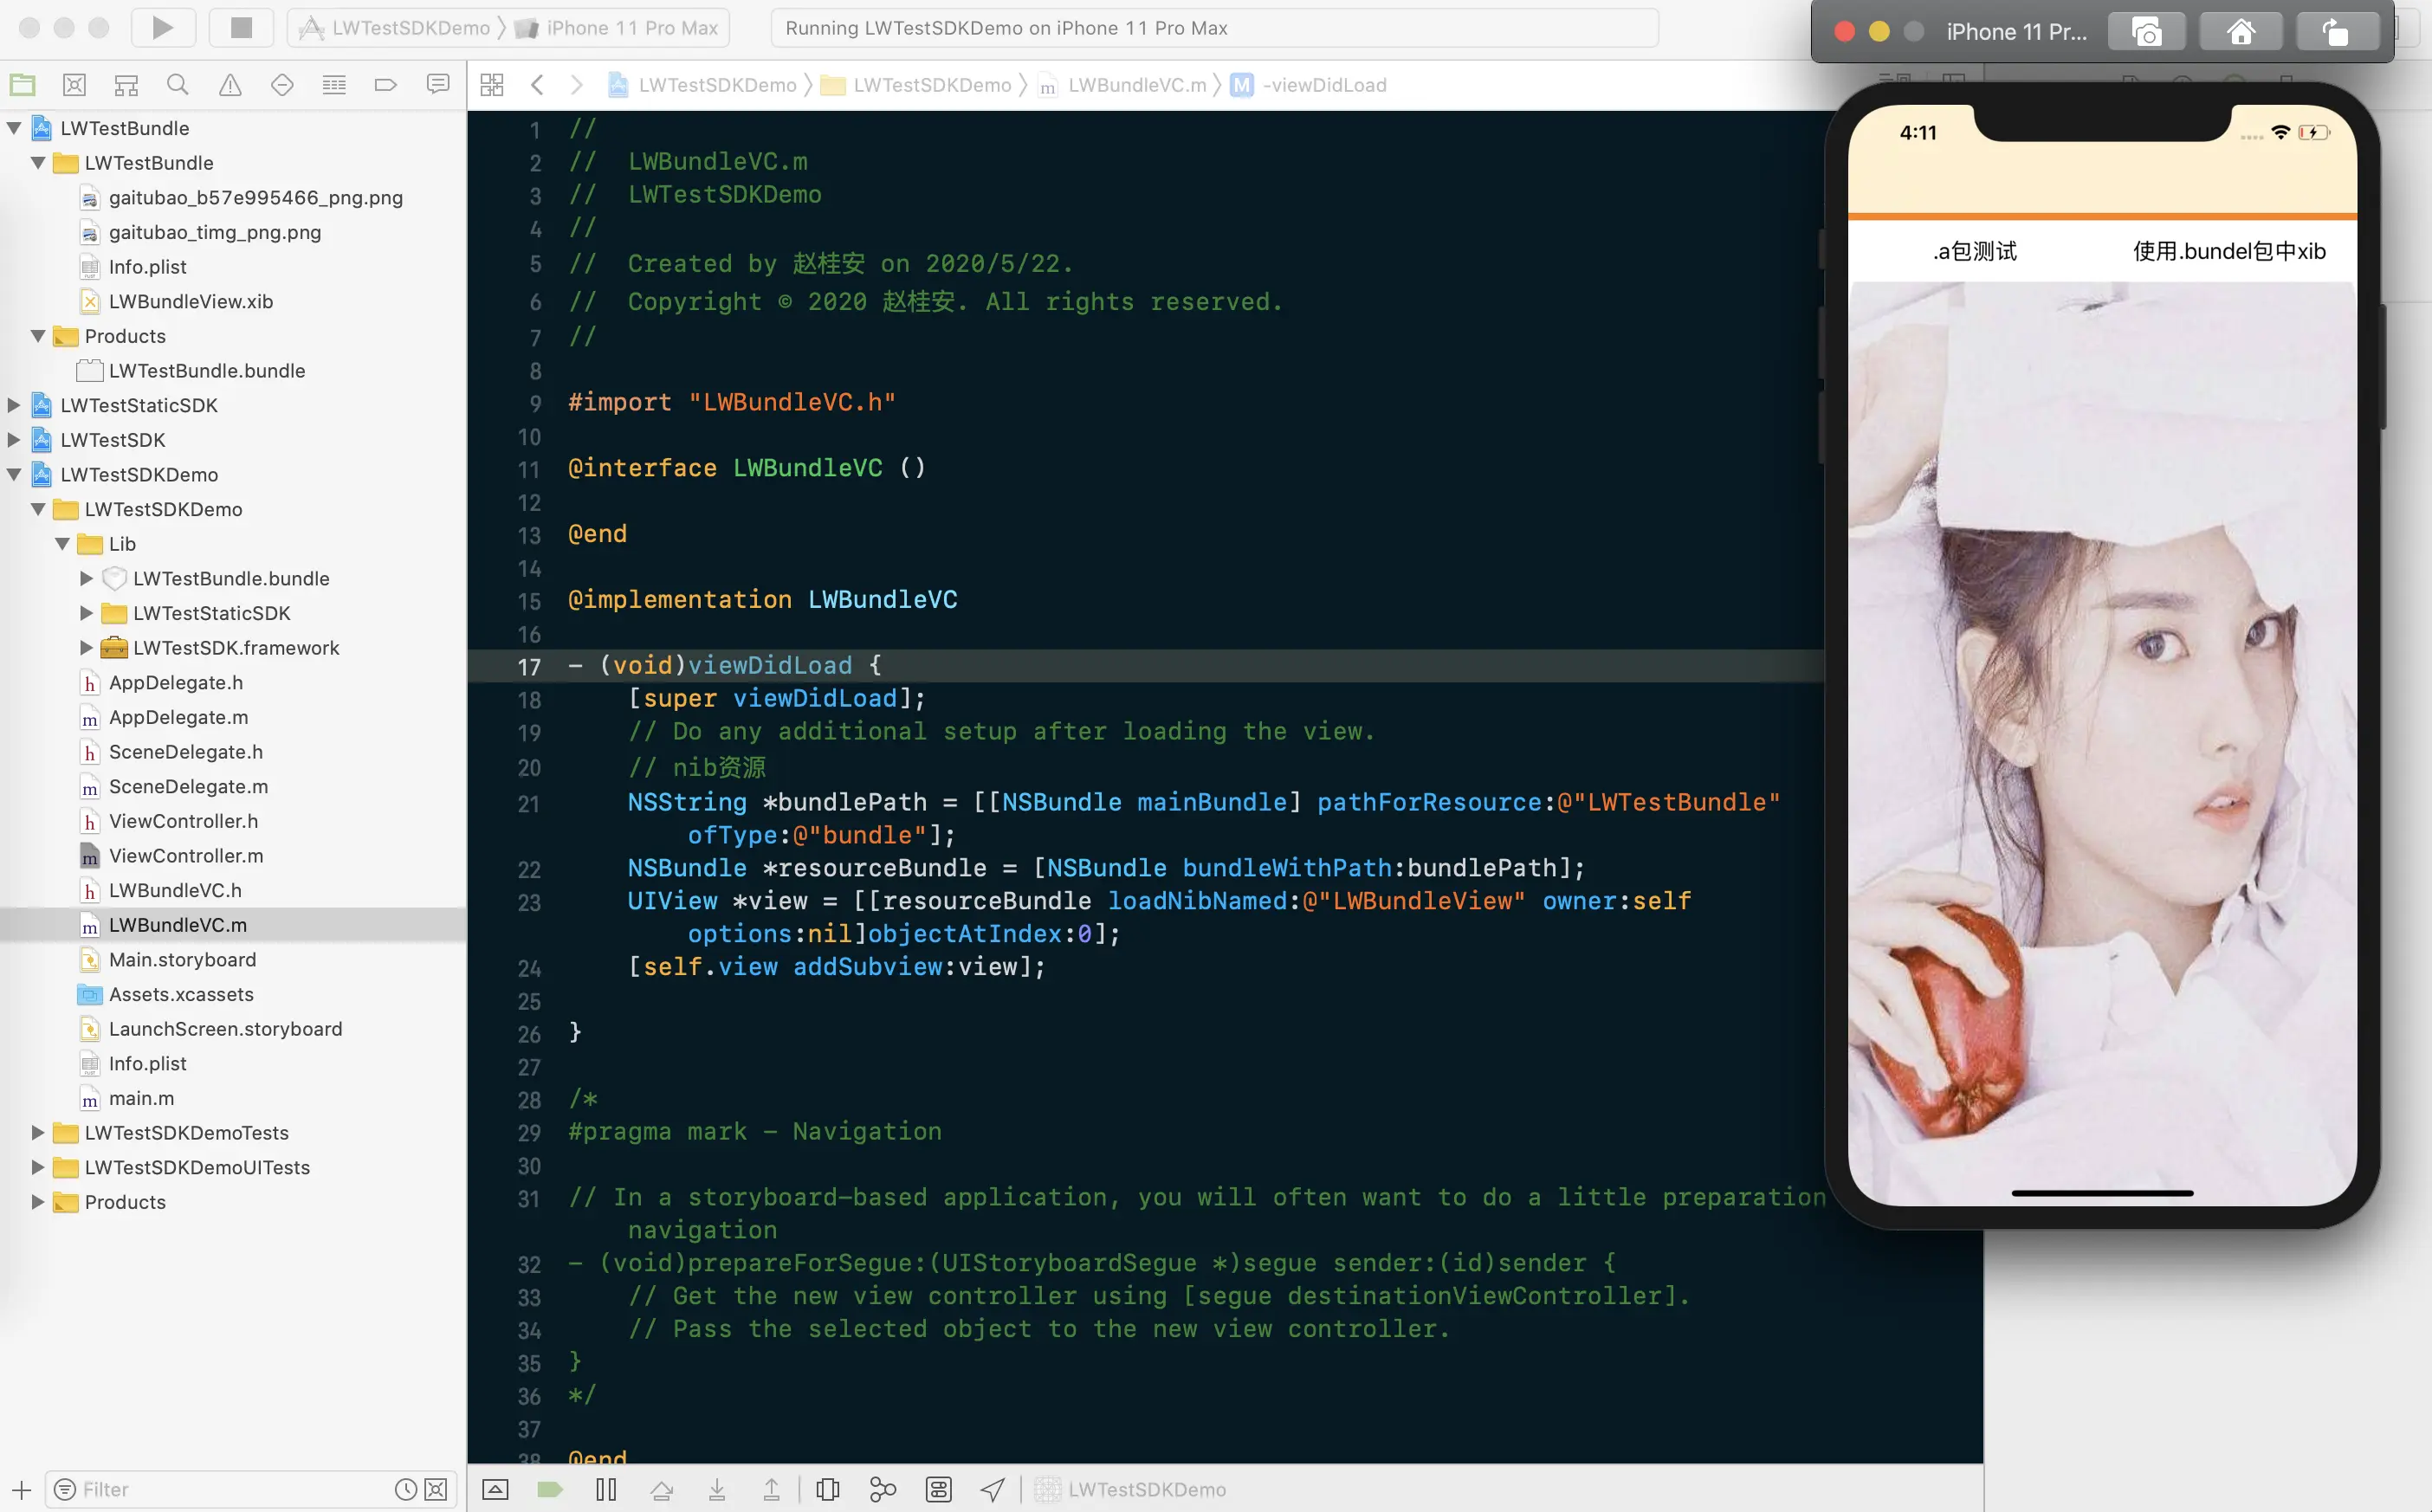The image size is (2432, 1512).
Task: Collapse the Lib folder
Action: (62, 544)
